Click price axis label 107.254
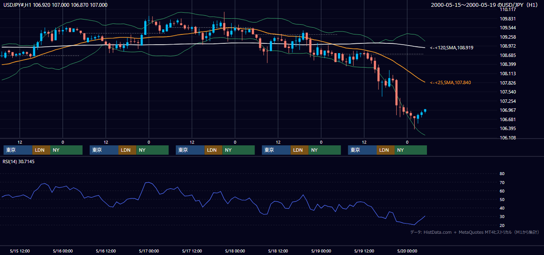This screenshot has height=255, width=544. pos(508,101)
